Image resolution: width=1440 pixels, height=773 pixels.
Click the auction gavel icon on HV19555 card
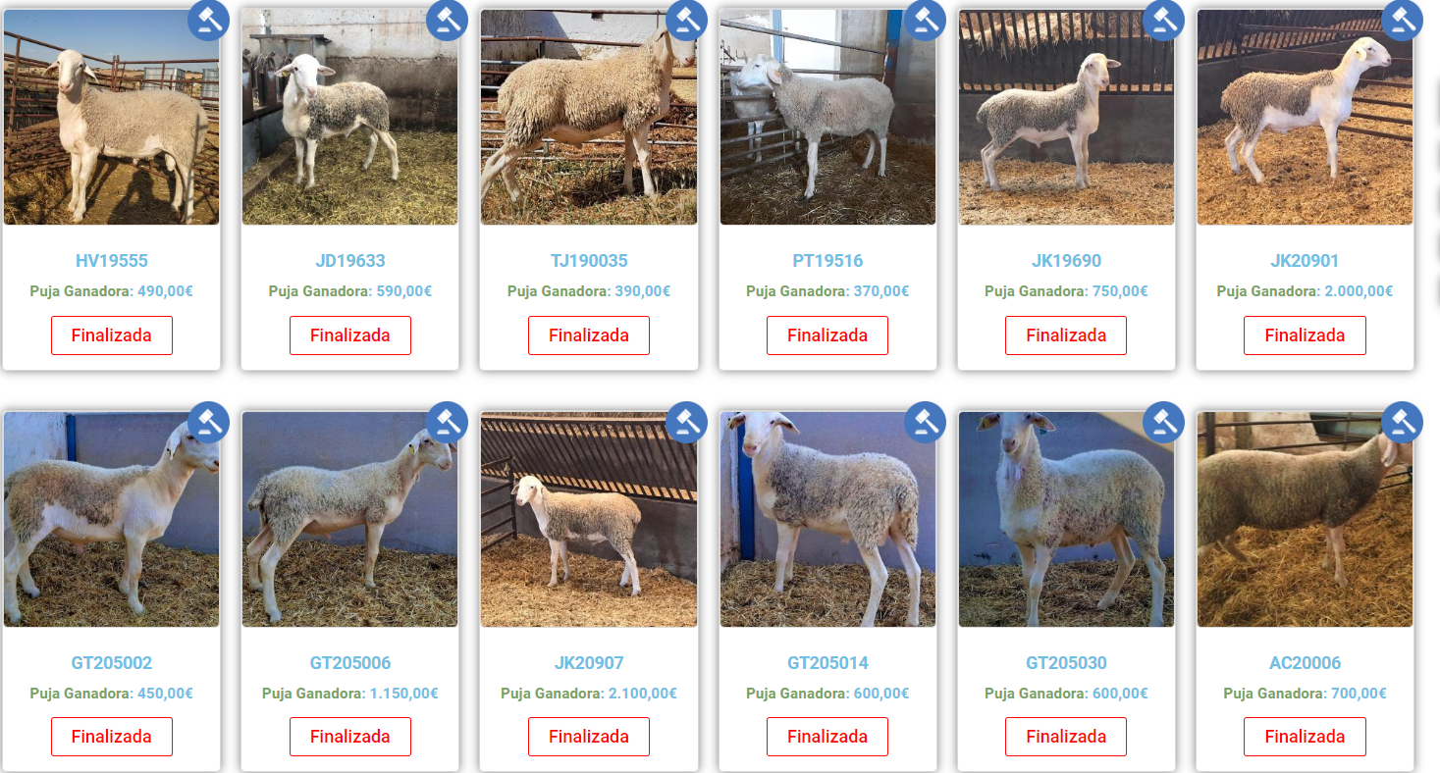tap(208, 20)
